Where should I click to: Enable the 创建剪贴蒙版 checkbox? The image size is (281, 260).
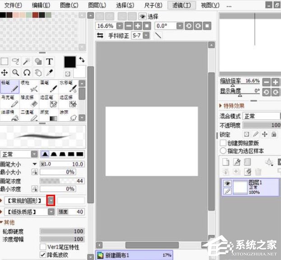pos(223,143)
